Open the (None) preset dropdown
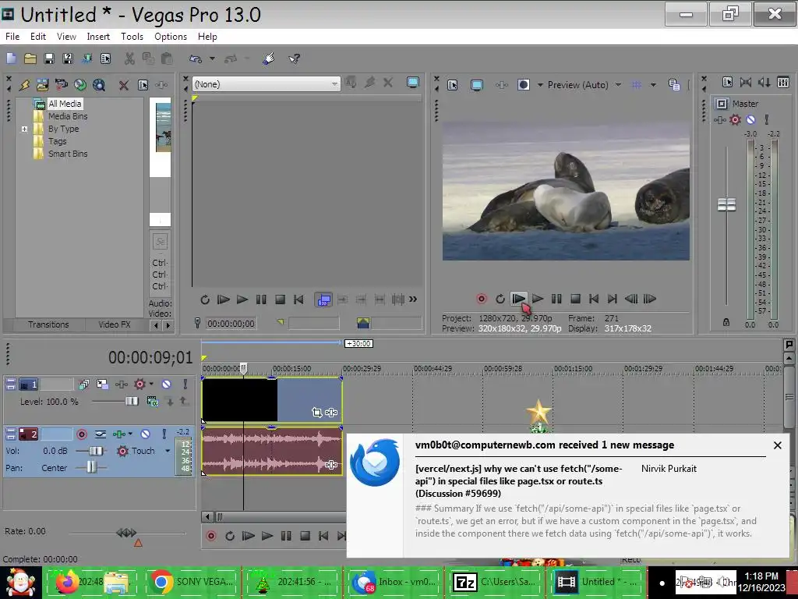Screen dimensions: 798x599 point(334,84)
